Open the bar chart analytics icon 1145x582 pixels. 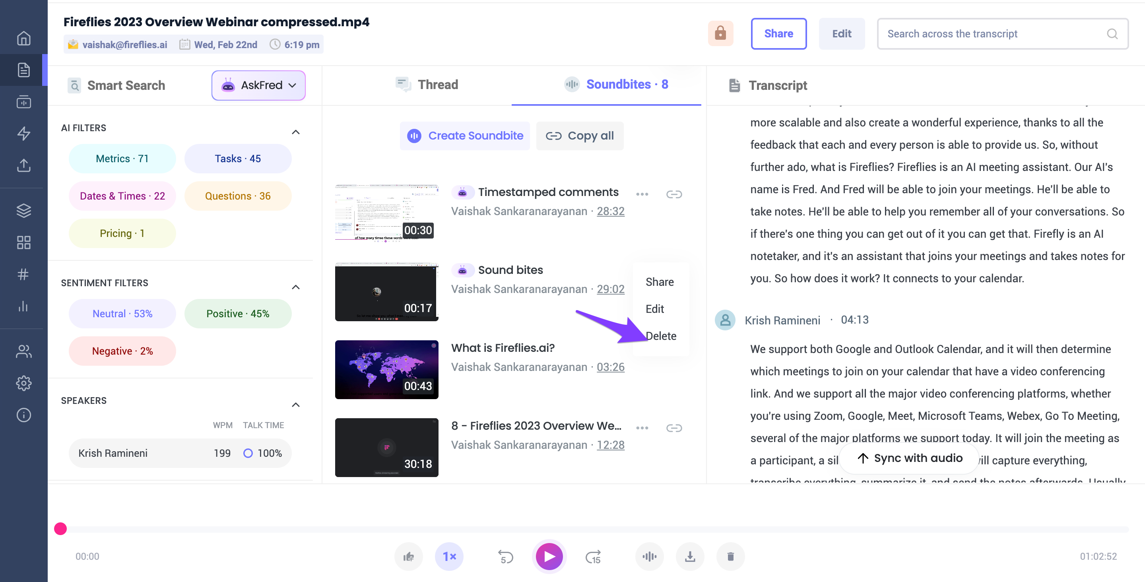click(x=23, y=307)
